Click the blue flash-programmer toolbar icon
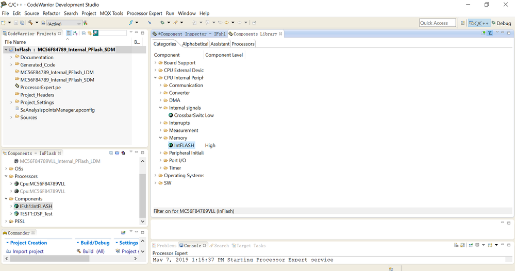The width and height of the screenshot is (515, 271). (x=131, y=23)
